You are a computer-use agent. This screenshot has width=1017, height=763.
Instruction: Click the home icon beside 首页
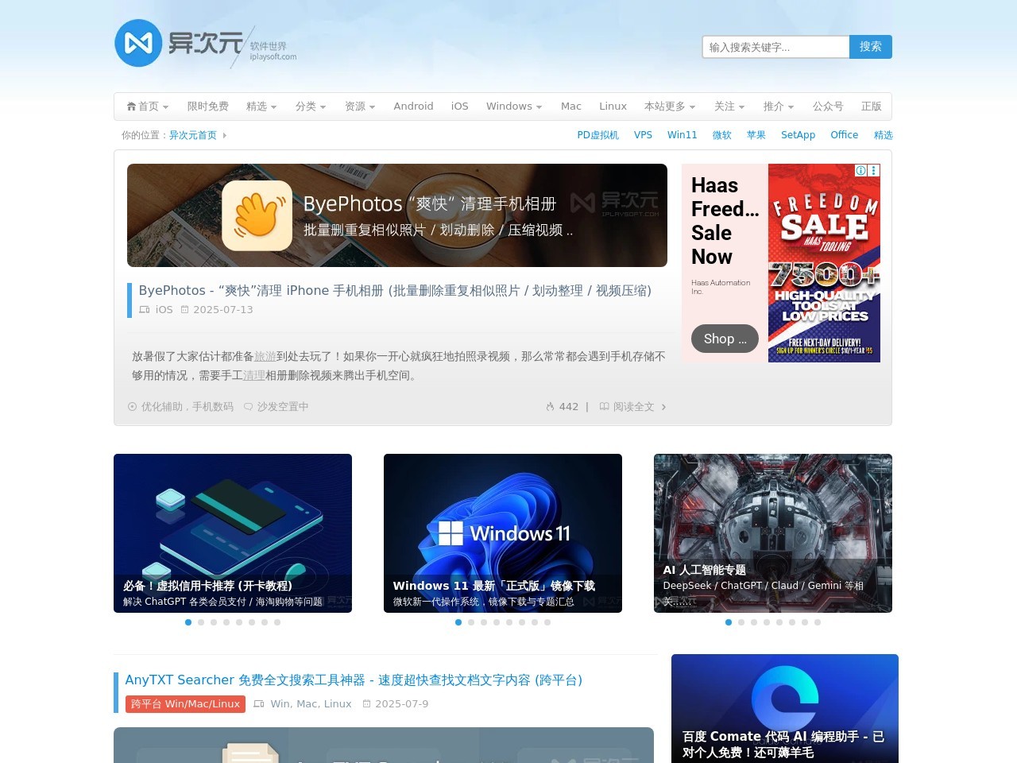(132, 106)
